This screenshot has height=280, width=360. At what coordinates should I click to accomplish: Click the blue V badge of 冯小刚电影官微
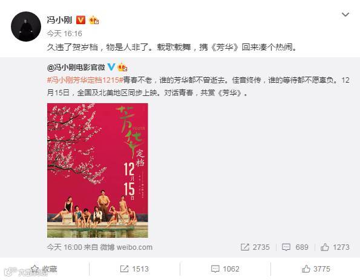111,67
